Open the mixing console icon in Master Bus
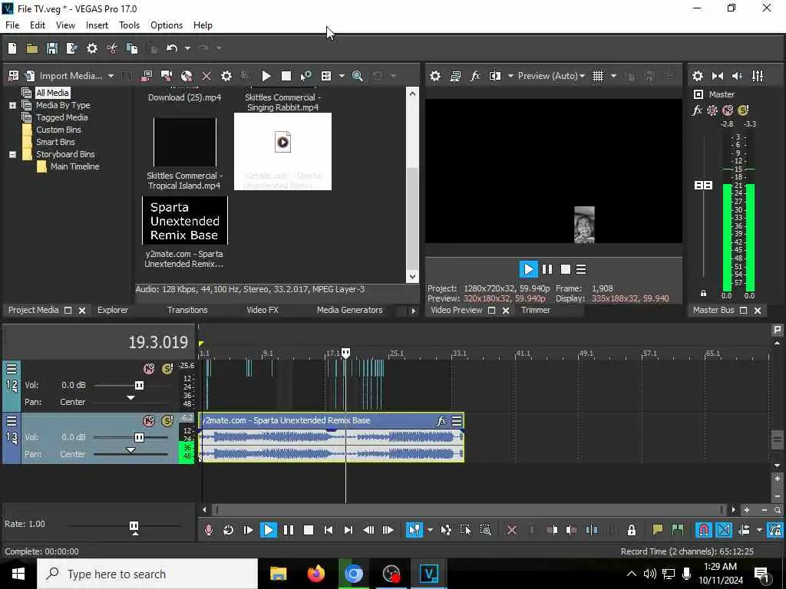The height and width of the screenshot is (589, 786). pyautogui.click(x=758, y=76)
